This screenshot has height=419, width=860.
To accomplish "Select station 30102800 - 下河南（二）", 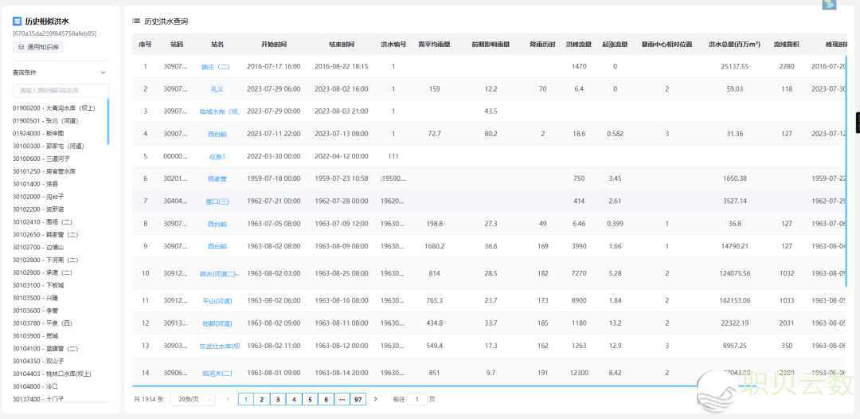I will (x=45, y=260).
